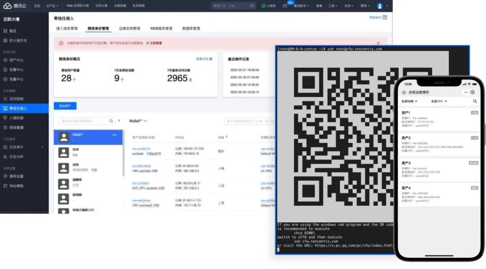Open the more options on selected user

click(114, 135)
